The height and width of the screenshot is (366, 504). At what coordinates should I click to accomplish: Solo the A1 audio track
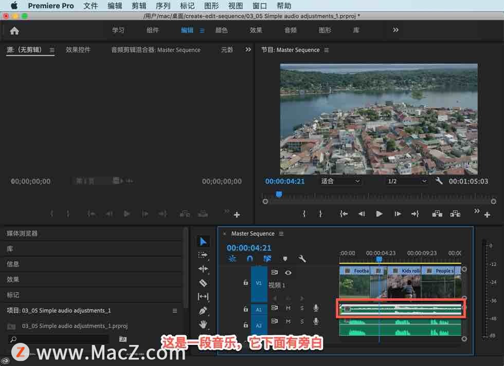[x=302, y=308]
